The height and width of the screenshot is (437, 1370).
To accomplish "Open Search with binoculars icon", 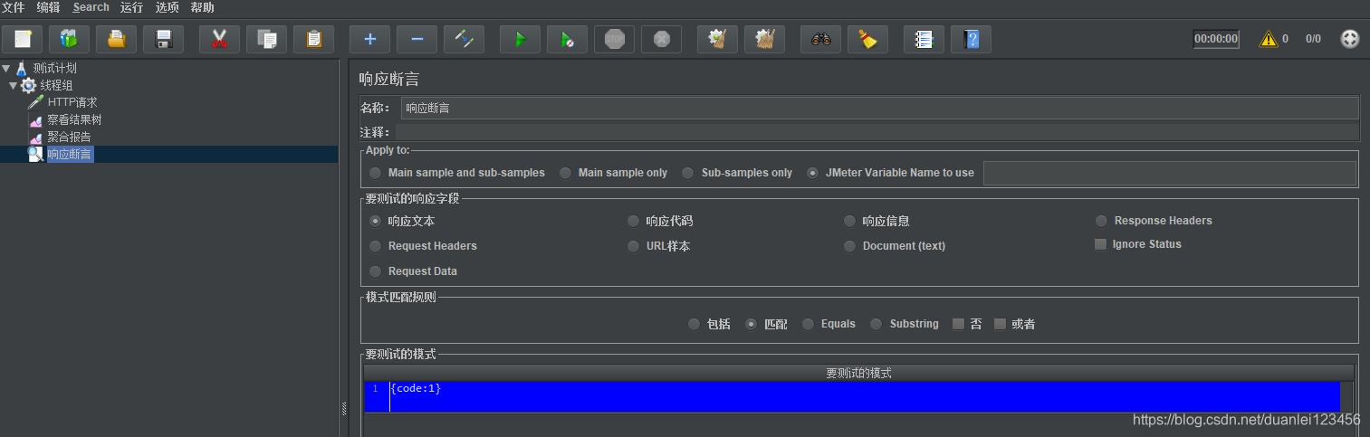I will 820,39.
